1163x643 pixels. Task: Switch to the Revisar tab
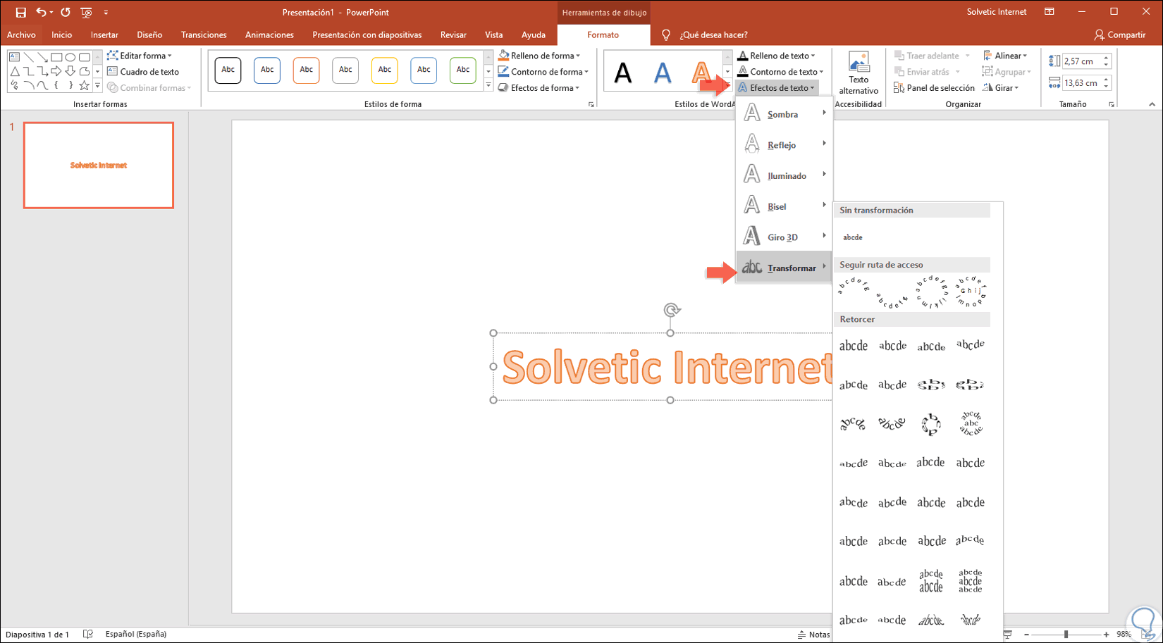pyautogui.click(x=453, y=35)
